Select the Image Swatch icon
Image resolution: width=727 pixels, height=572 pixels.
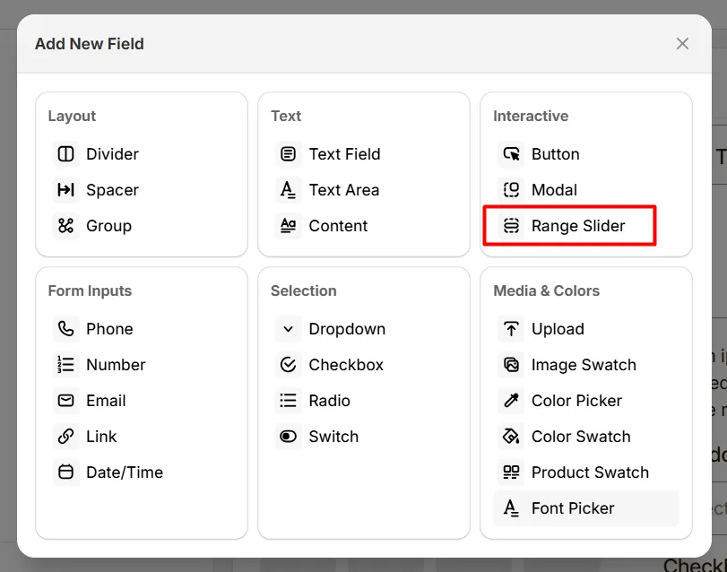pos(511,365)
